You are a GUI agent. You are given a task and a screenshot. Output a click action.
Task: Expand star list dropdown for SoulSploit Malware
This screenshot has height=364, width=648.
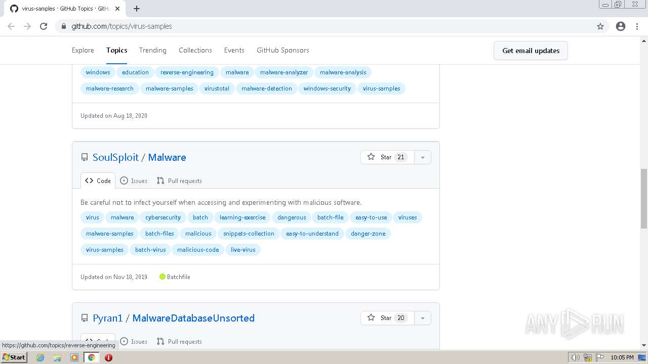(423, 157)
